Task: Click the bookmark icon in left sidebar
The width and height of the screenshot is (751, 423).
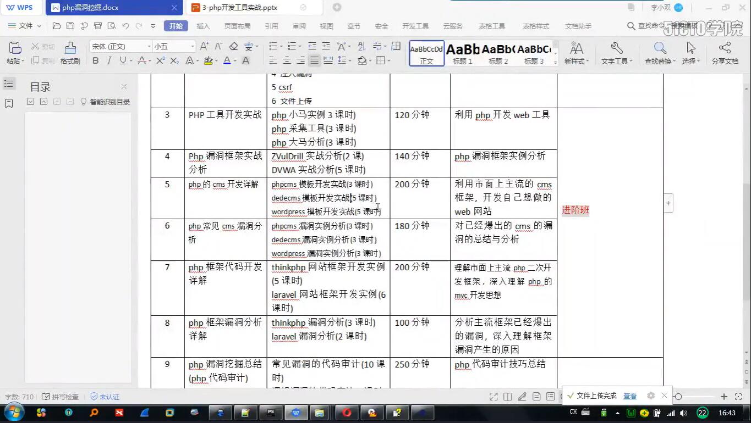Action: click(8, 103)
